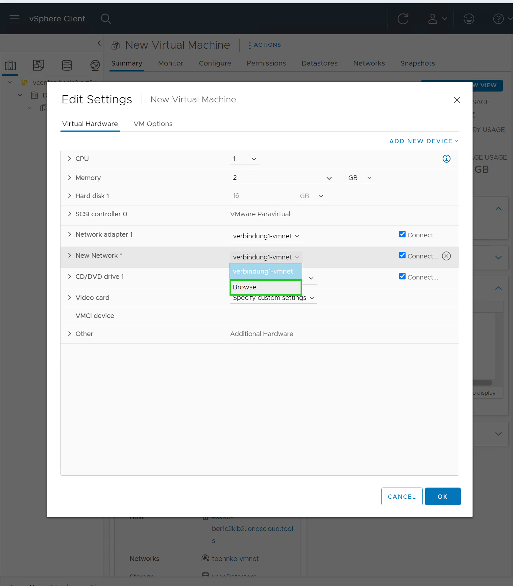Screen dimensions: 513x586
Task: Open the Add New Device dropdown
Action: [424, 141]
